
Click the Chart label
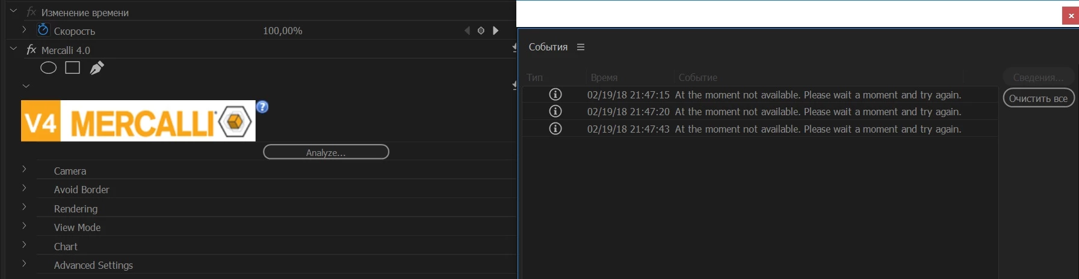coord(66,247)
